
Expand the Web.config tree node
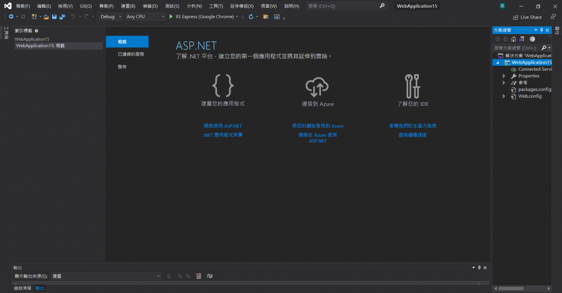[504, 97]
